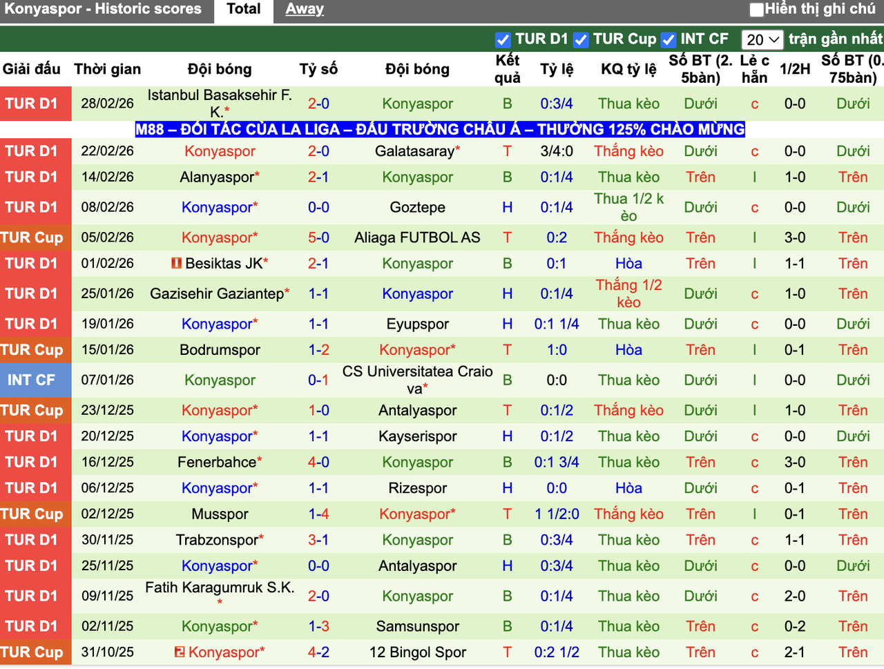Click the TUR Cup badge for the Bodrumspor match
884x669 pixels.
[x=35, y=349]
